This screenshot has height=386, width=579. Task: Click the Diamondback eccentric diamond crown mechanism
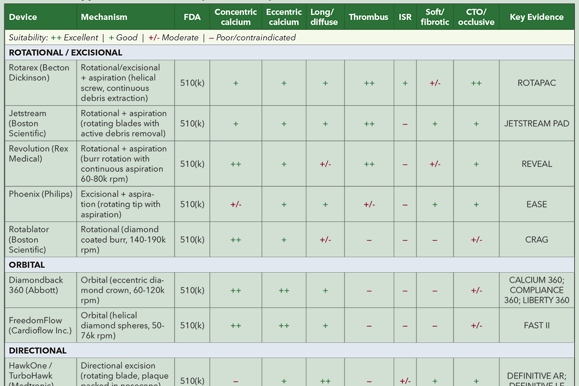coord(125,290)
